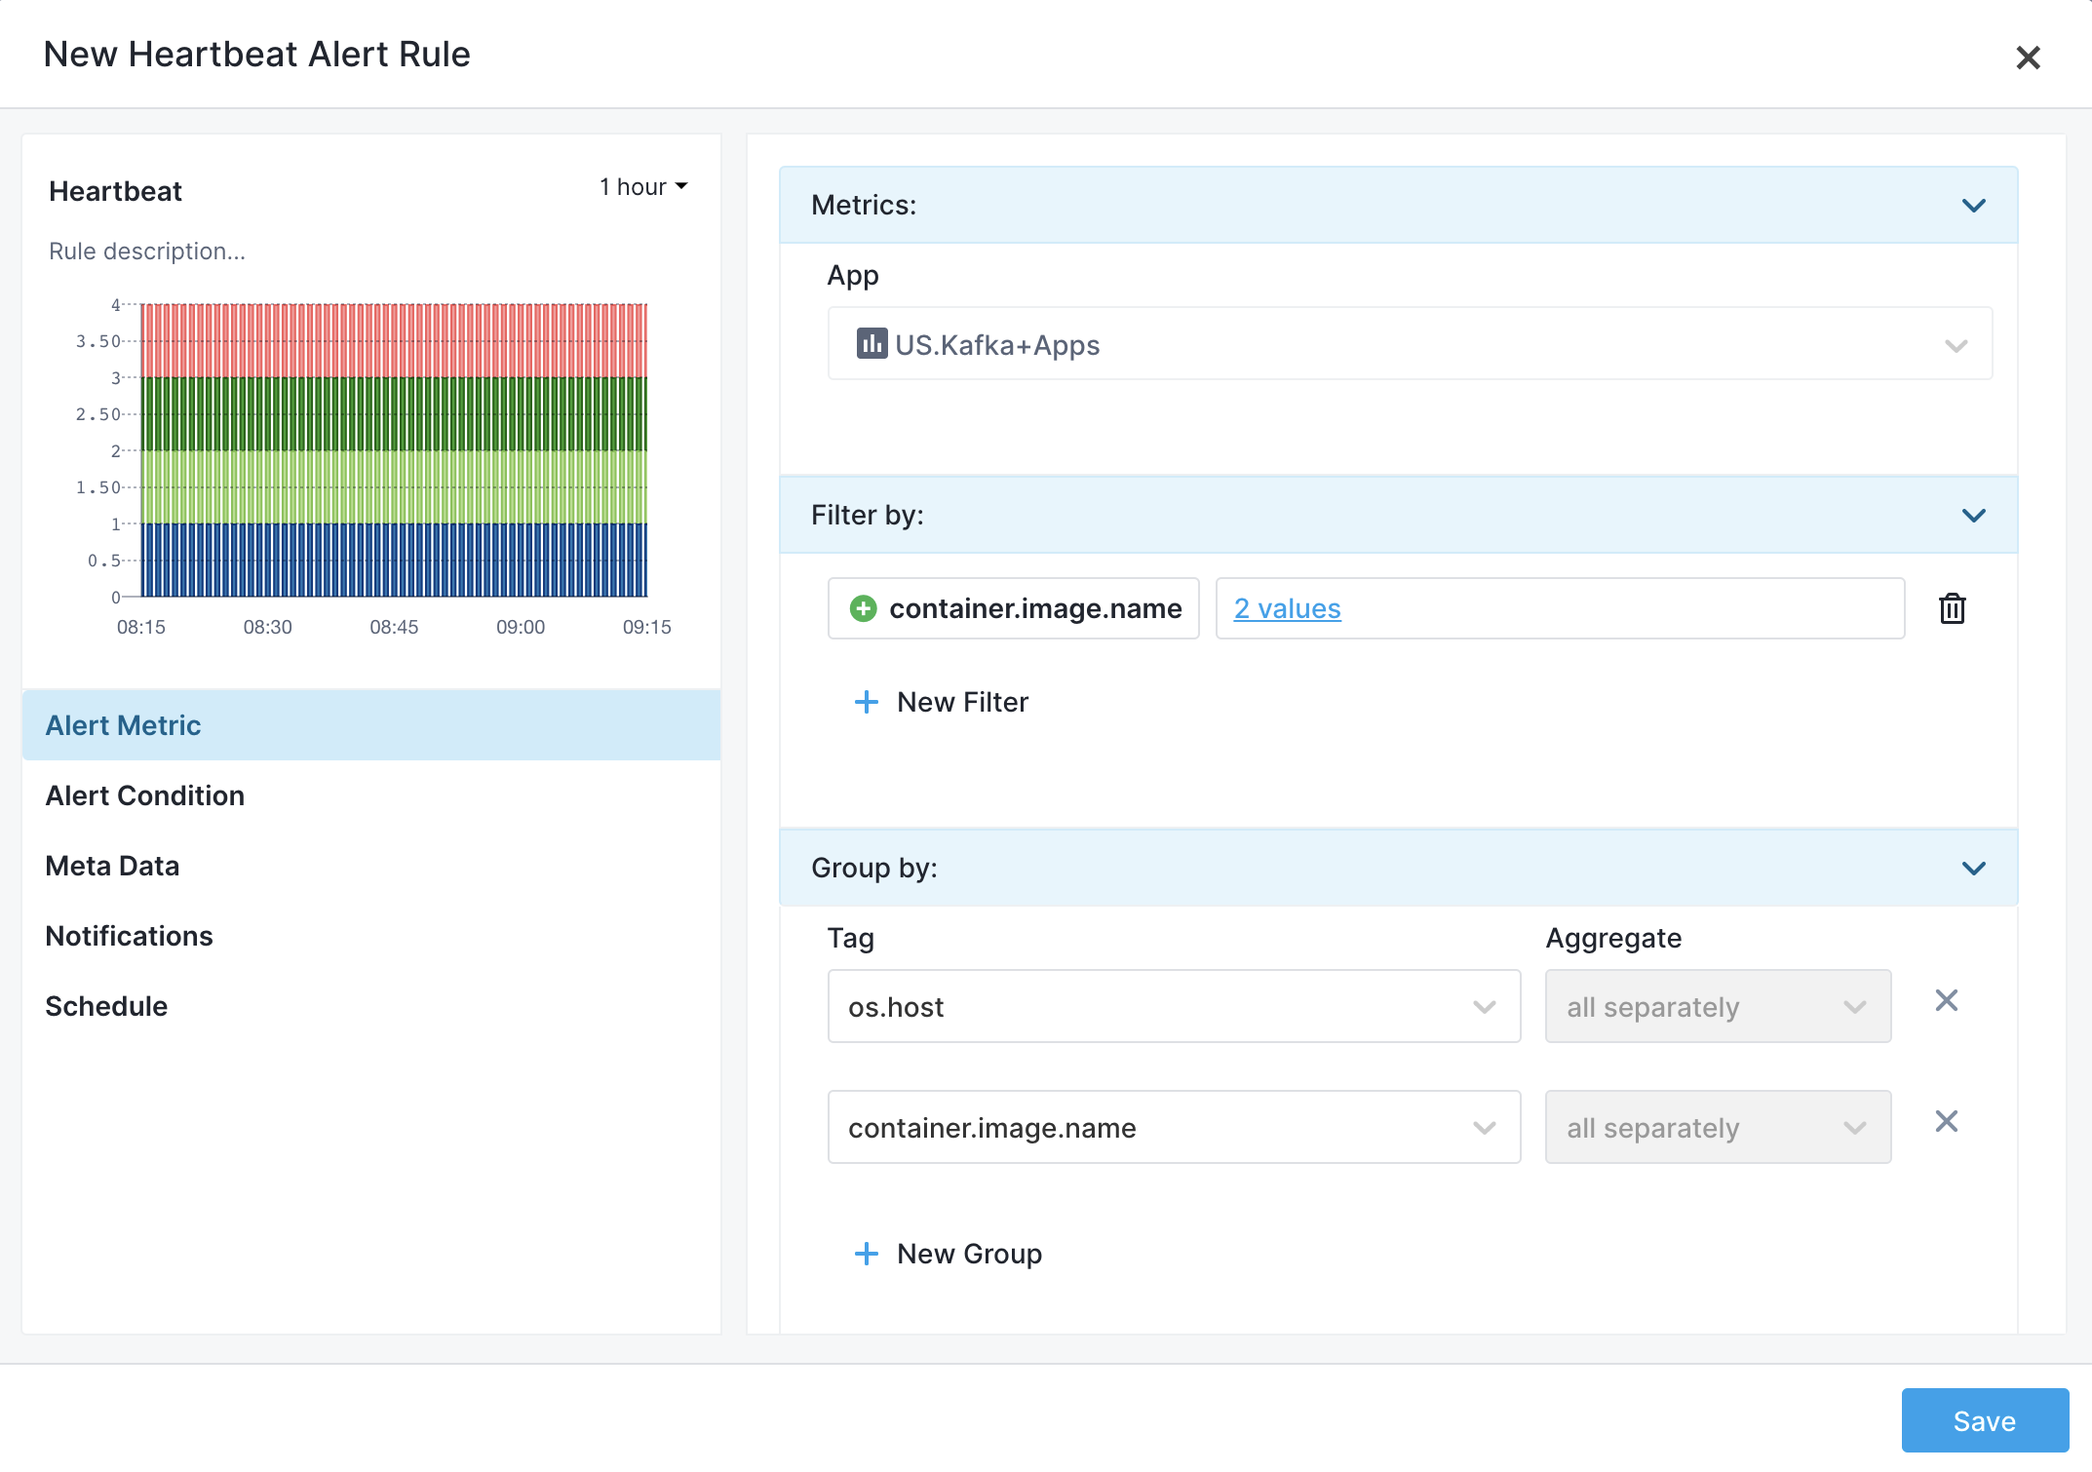Open the Notifications section
The image size is (2092, 1472).
129,936
